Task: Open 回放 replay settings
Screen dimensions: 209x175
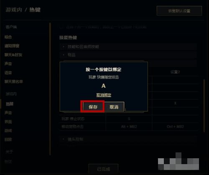Action: [x=8, y=139]
